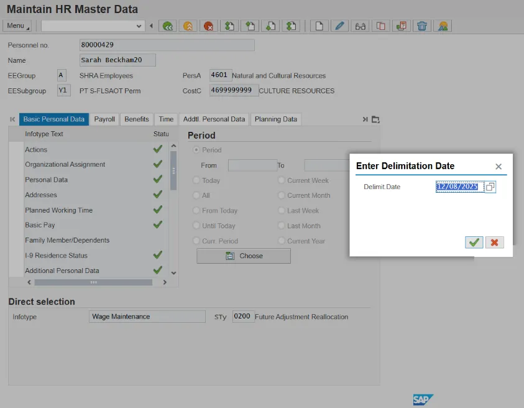Select the Today radio button
Screen dimensions: 524x408
197,180
